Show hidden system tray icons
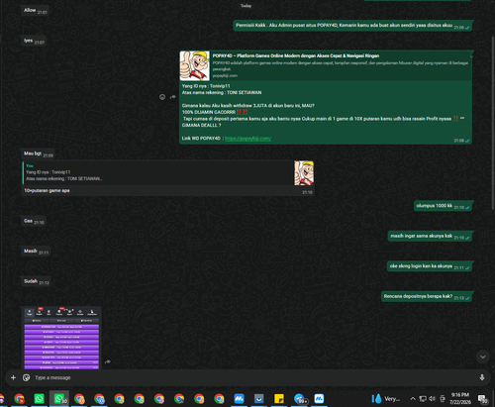 coord(413,399)
